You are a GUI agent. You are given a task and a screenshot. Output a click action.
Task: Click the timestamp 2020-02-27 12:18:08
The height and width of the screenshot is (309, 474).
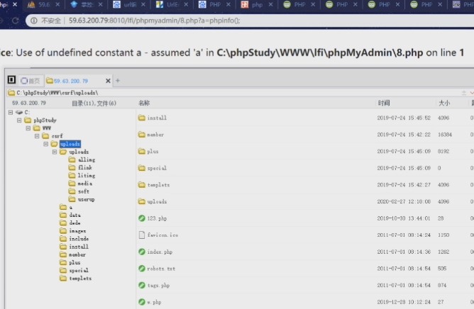point(404,201)
